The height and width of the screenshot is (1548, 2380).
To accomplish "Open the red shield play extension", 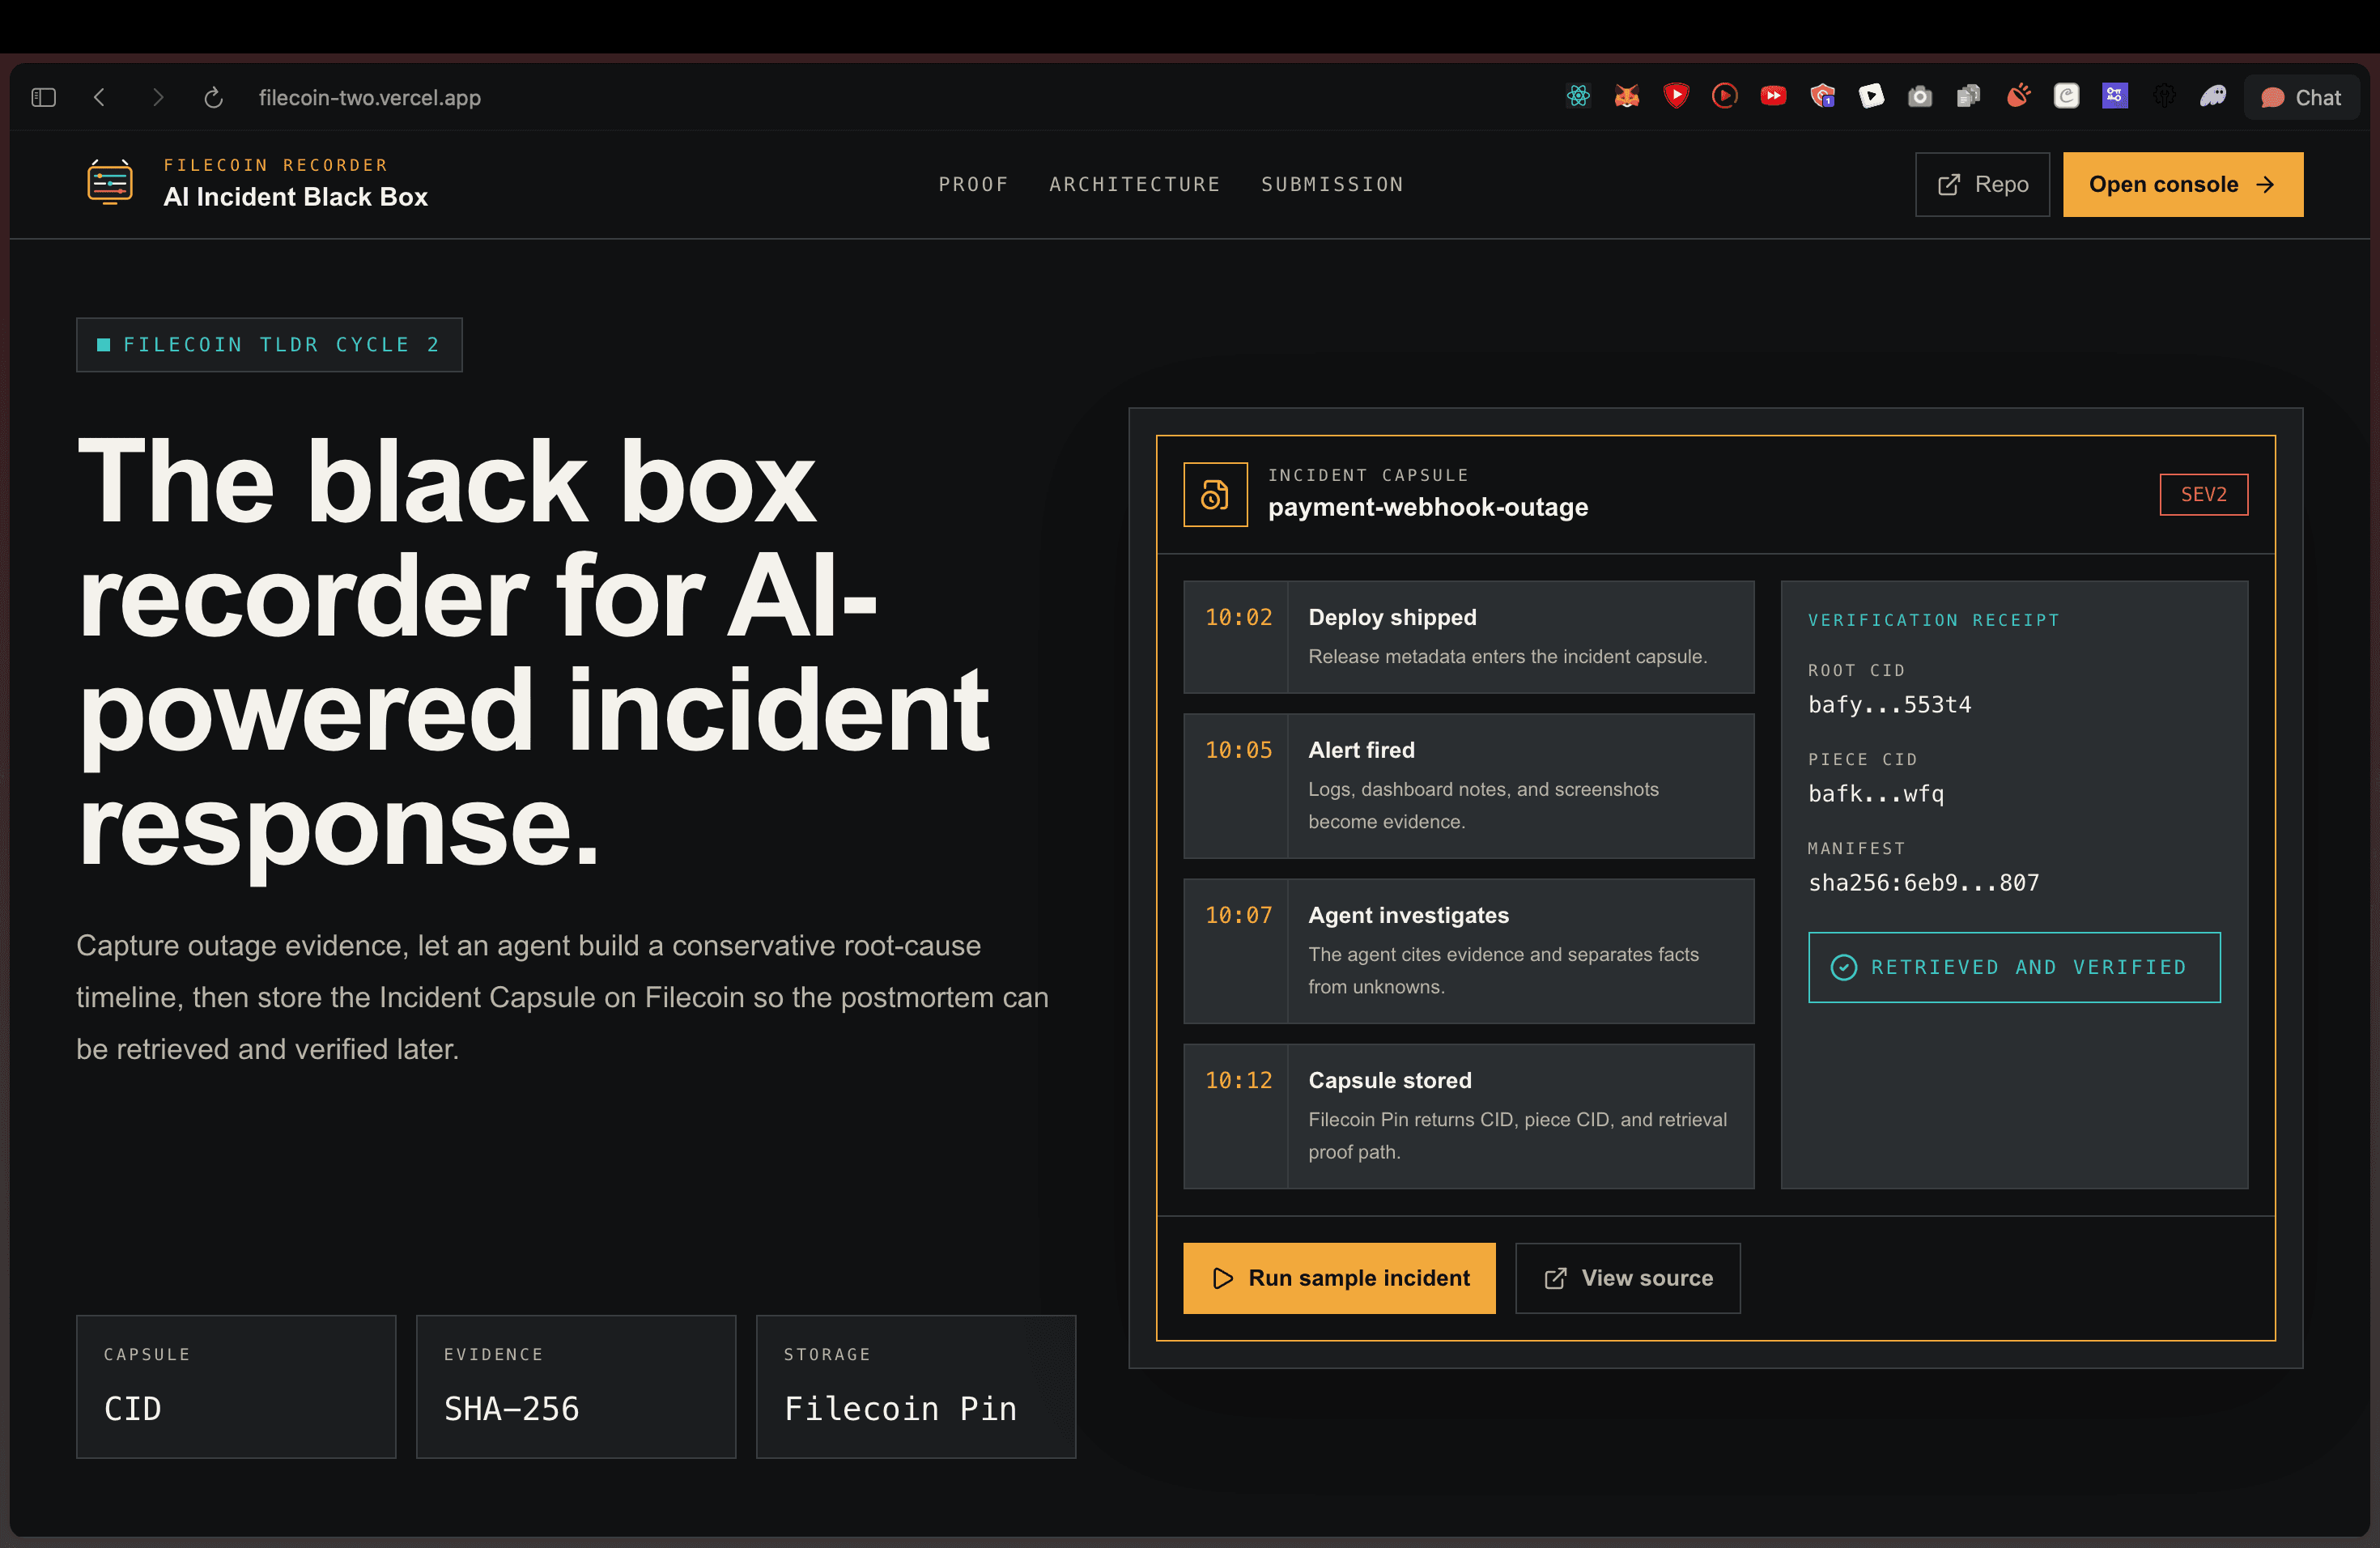I will click(x=1676, y=96).
